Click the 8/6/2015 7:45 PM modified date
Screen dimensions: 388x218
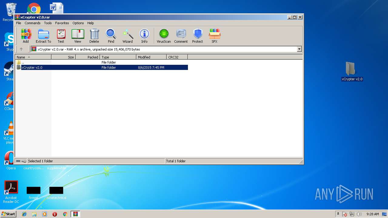coord(151,68)
